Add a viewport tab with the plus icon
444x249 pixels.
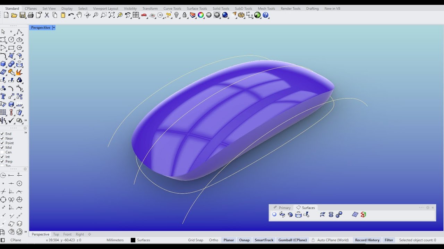pos(89,234)
